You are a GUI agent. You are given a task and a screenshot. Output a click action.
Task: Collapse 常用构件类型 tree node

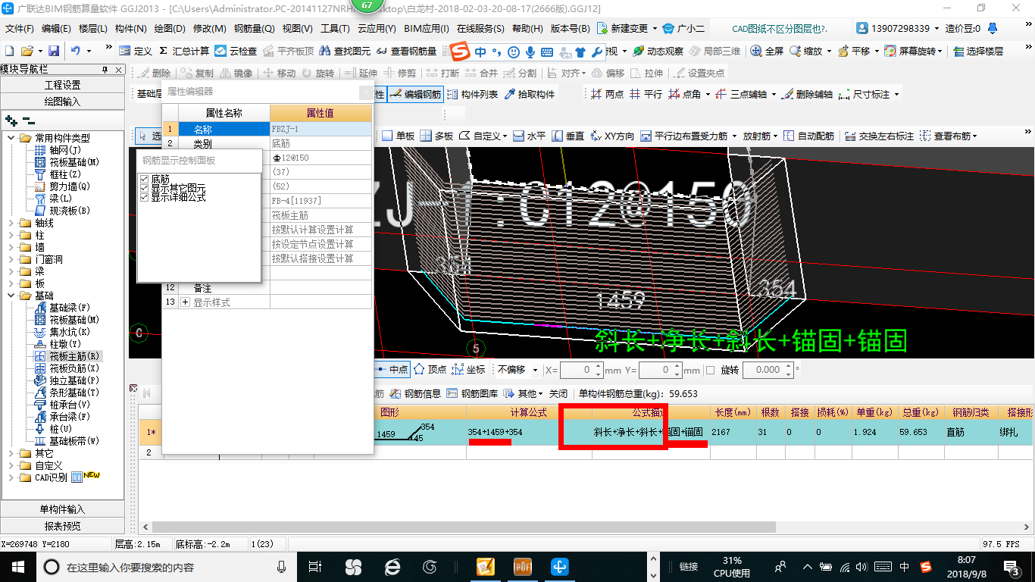pyautogui.click(x=11, y=138)
